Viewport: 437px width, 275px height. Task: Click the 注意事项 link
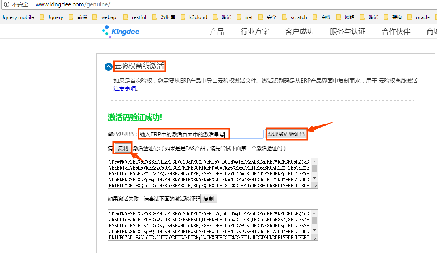coord(124,89)
